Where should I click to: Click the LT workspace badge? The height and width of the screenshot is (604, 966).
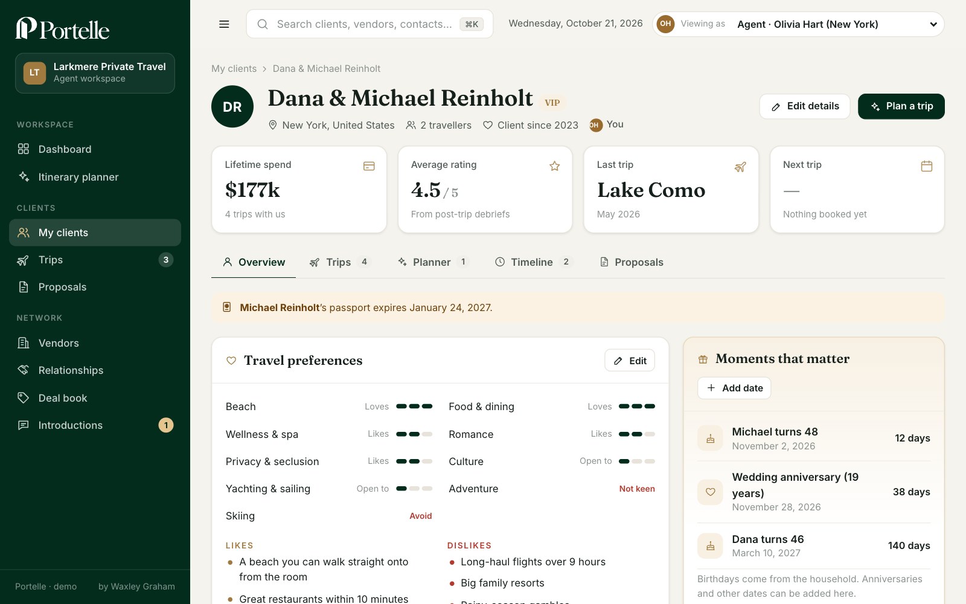[34, 73]
